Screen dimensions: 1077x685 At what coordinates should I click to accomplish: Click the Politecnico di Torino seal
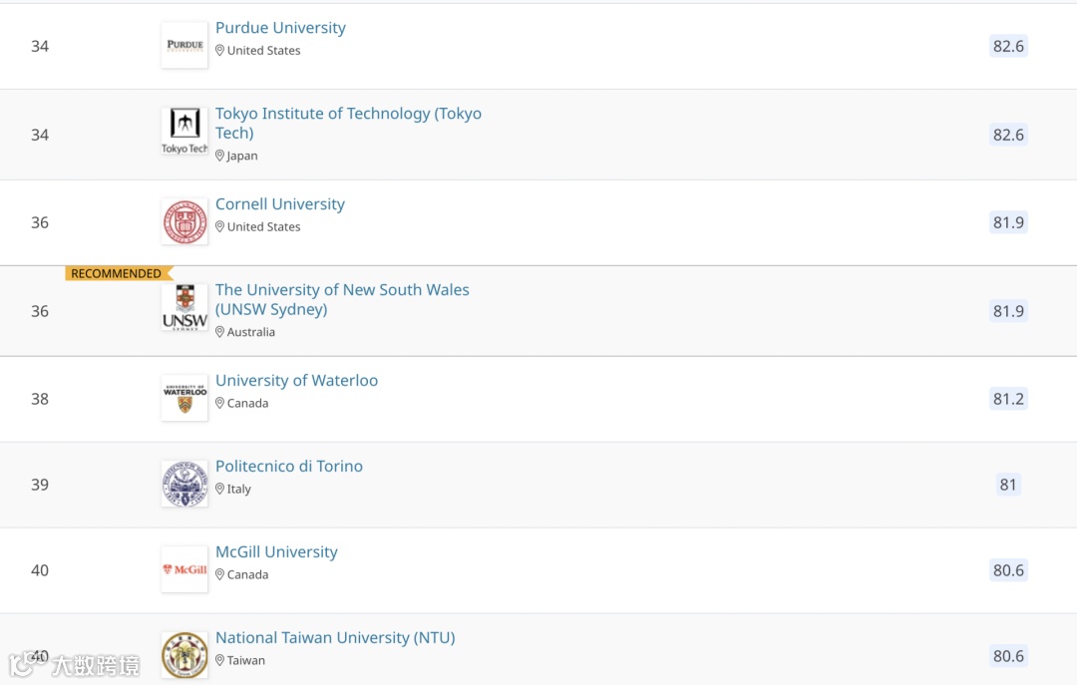184,484
